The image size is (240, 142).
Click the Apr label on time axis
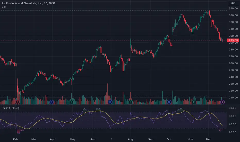(x=52, y=139)
